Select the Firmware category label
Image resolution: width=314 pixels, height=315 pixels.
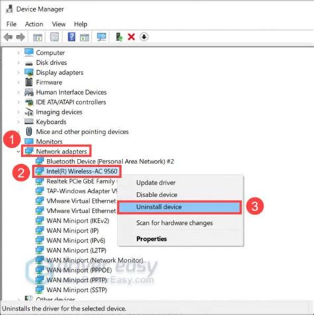49,82
